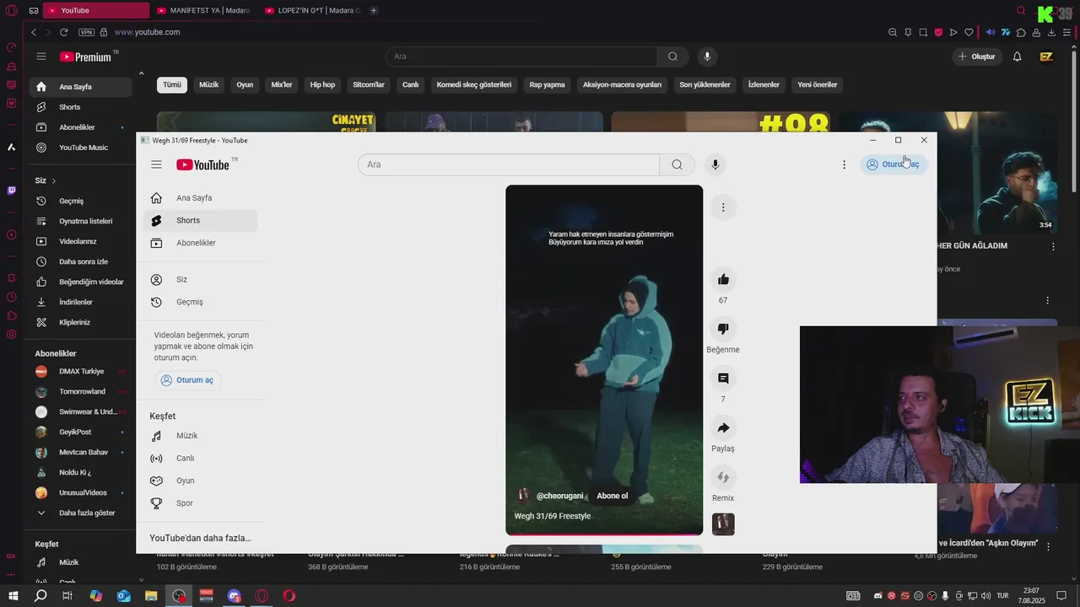The width and height of the screenshot is (1080, 607).
Task: Open the sound thumbnail below Remix
Action: pyautogui.click(x=723, y=524)
